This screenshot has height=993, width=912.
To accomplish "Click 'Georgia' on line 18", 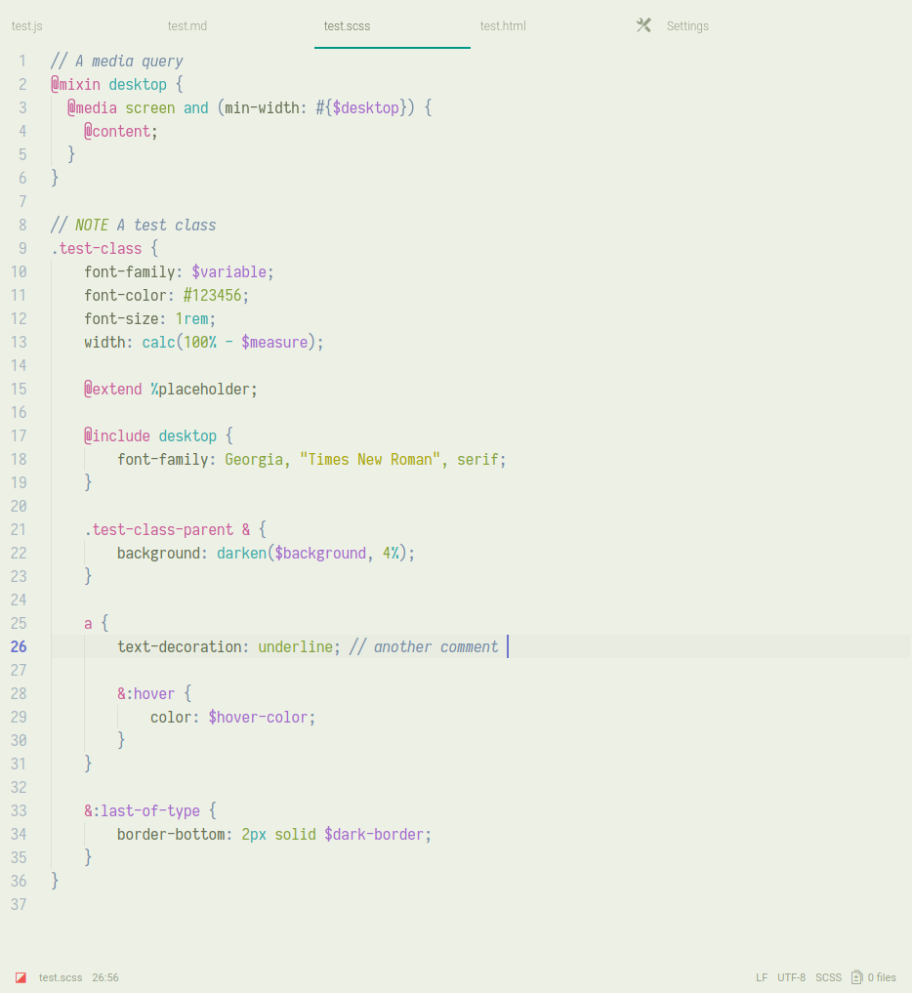I will tap(253, 459).
